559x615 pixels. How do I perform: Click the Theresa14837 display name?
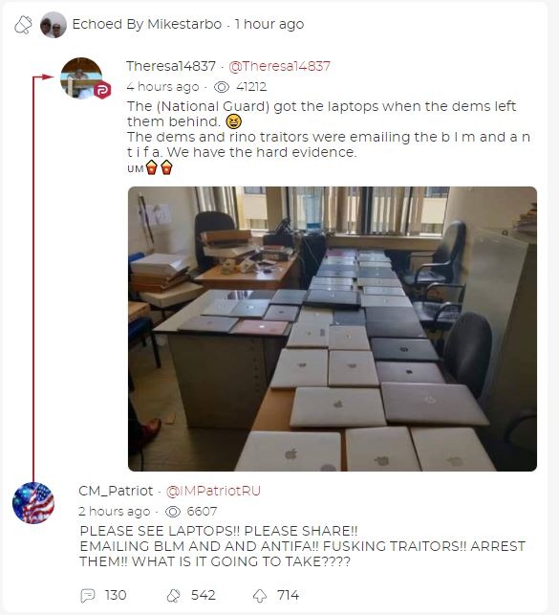(171, 66)
